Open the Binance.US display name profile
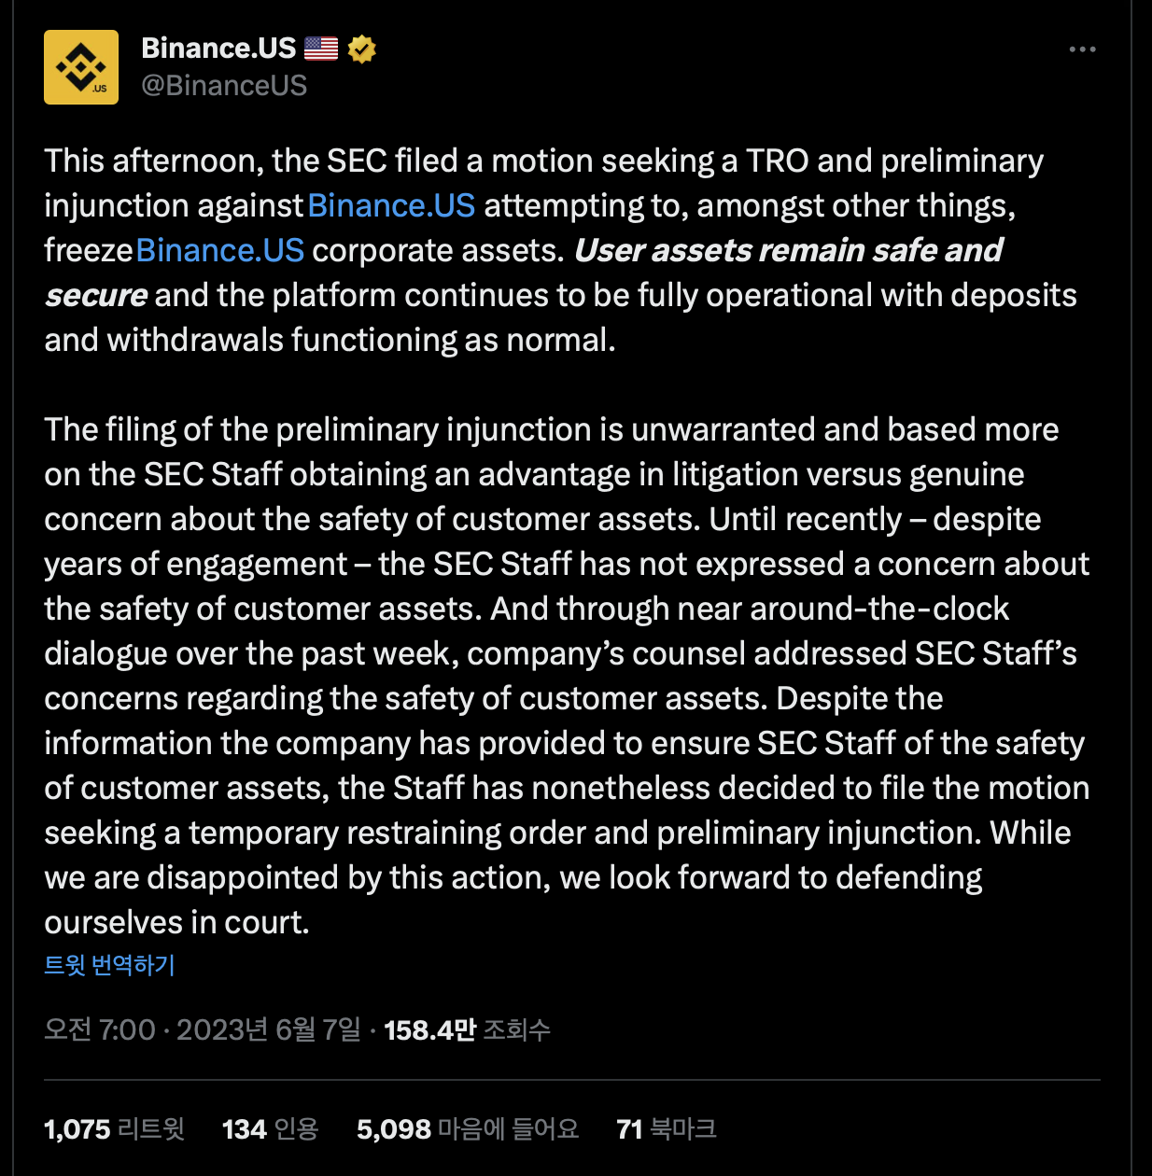Viewport: 1152px width, 1176px height. (218, 49)
